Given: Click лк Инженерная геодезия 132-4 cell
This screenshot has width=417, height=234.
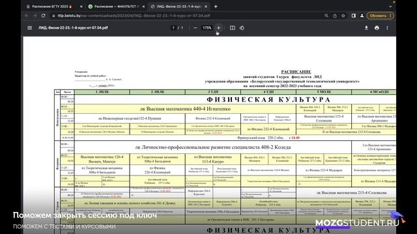Looking at the screenshot, I should click(x=130, y=118).
